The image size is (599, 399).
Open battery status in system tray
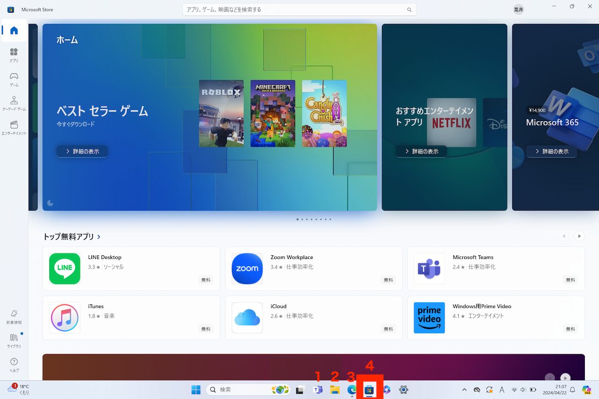click(533, 390)
